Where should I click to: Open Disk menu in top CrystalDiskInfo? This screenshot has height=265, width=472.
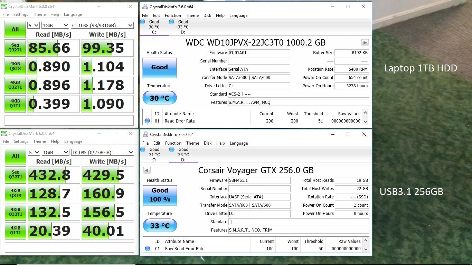pyautogui.click(x=207, y=16)
